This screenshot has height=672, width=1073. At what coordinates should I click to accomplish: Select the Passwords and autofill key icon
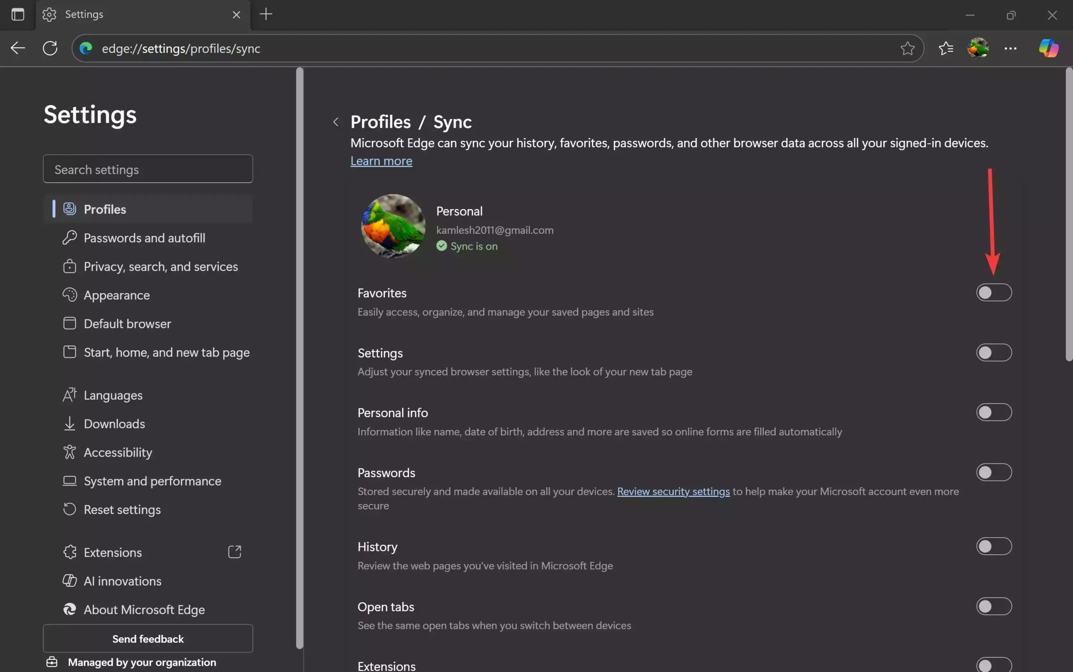click(x=70, y=238)
